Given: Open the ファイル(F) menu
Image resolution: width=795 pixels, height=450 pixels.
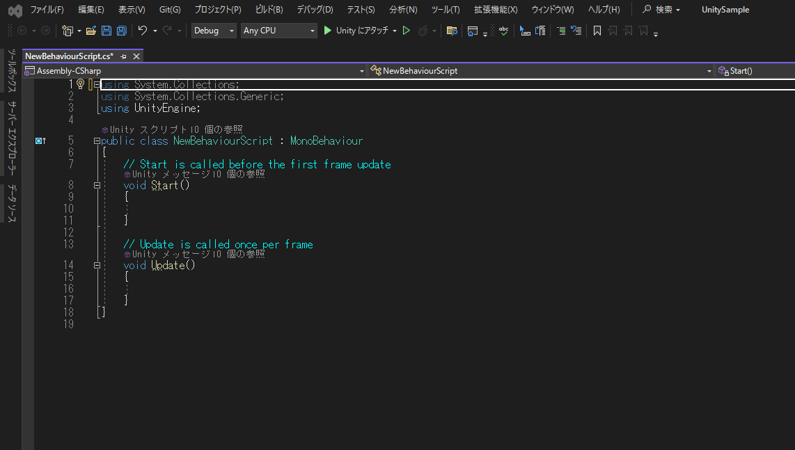Looking at the screenshot, I should pos(47,10).
